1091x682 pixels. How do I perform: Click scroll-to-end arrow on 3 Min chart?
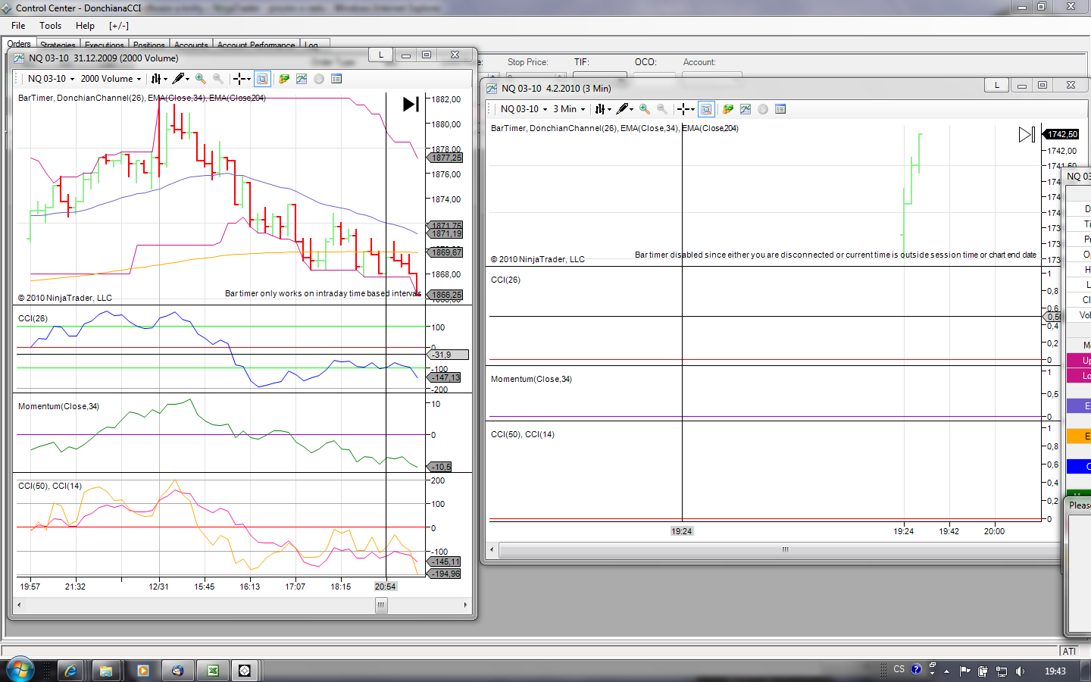pos(1027,135)
